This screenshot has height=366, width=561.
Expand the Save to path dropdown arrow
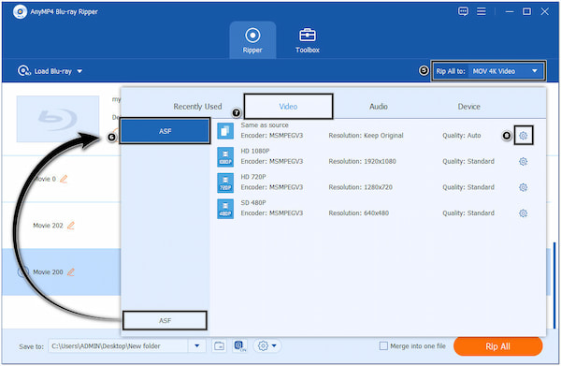(196, 346)
